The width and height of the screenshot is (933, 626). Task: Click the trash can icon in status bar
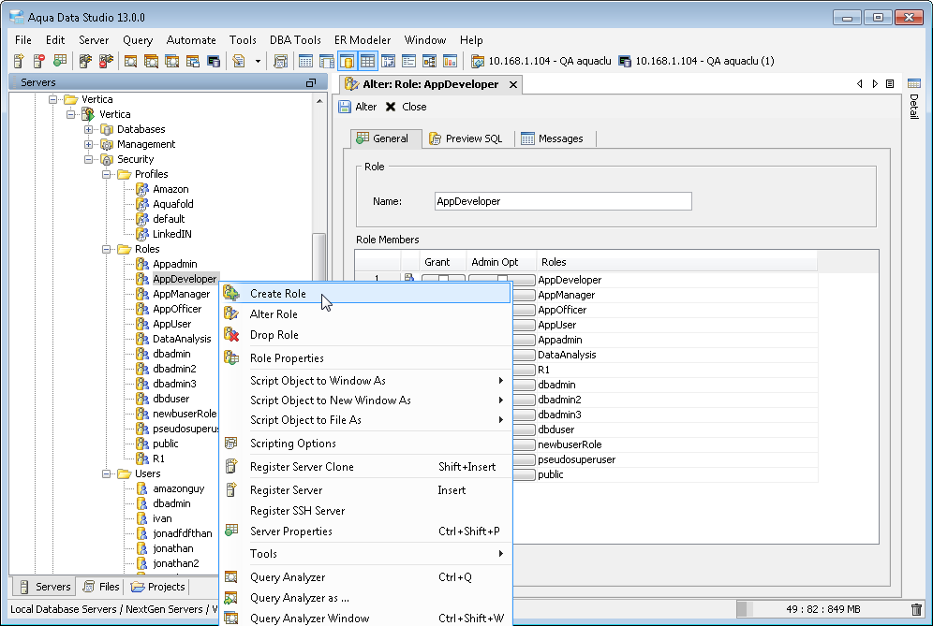point(916,609)
